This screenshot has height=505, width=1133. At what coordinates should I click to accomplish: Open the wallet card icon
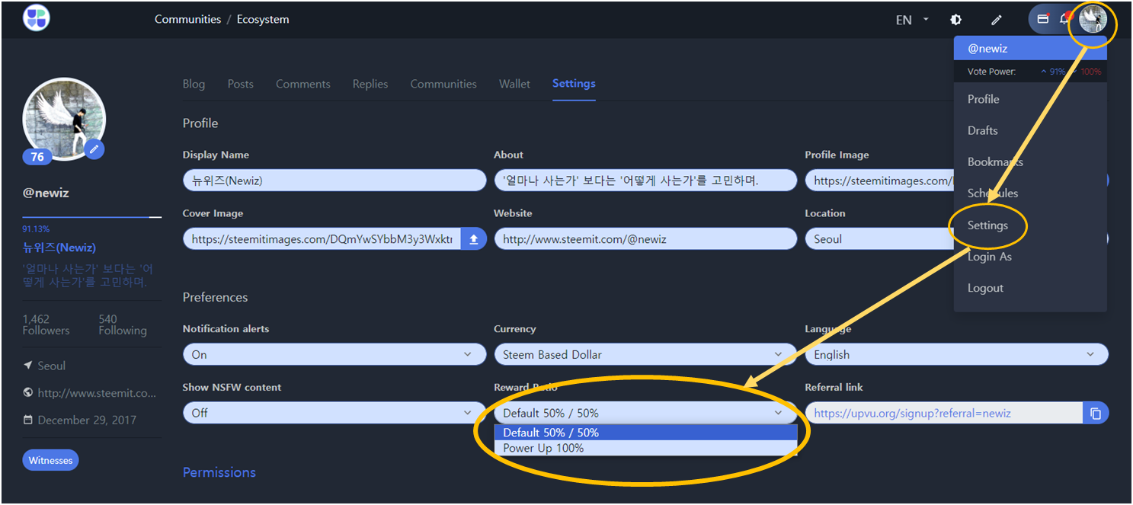[x=1043, y=19]
